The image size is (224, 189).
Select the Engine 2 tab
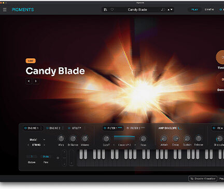(x=55, y=128)
